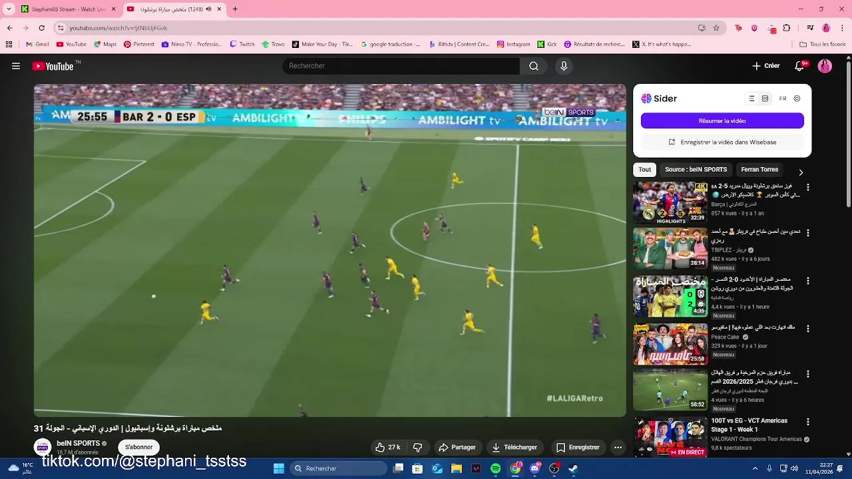This screenshot has width=852, height=479.
Task: Like the video (27 k)
Action: [387, 447]
